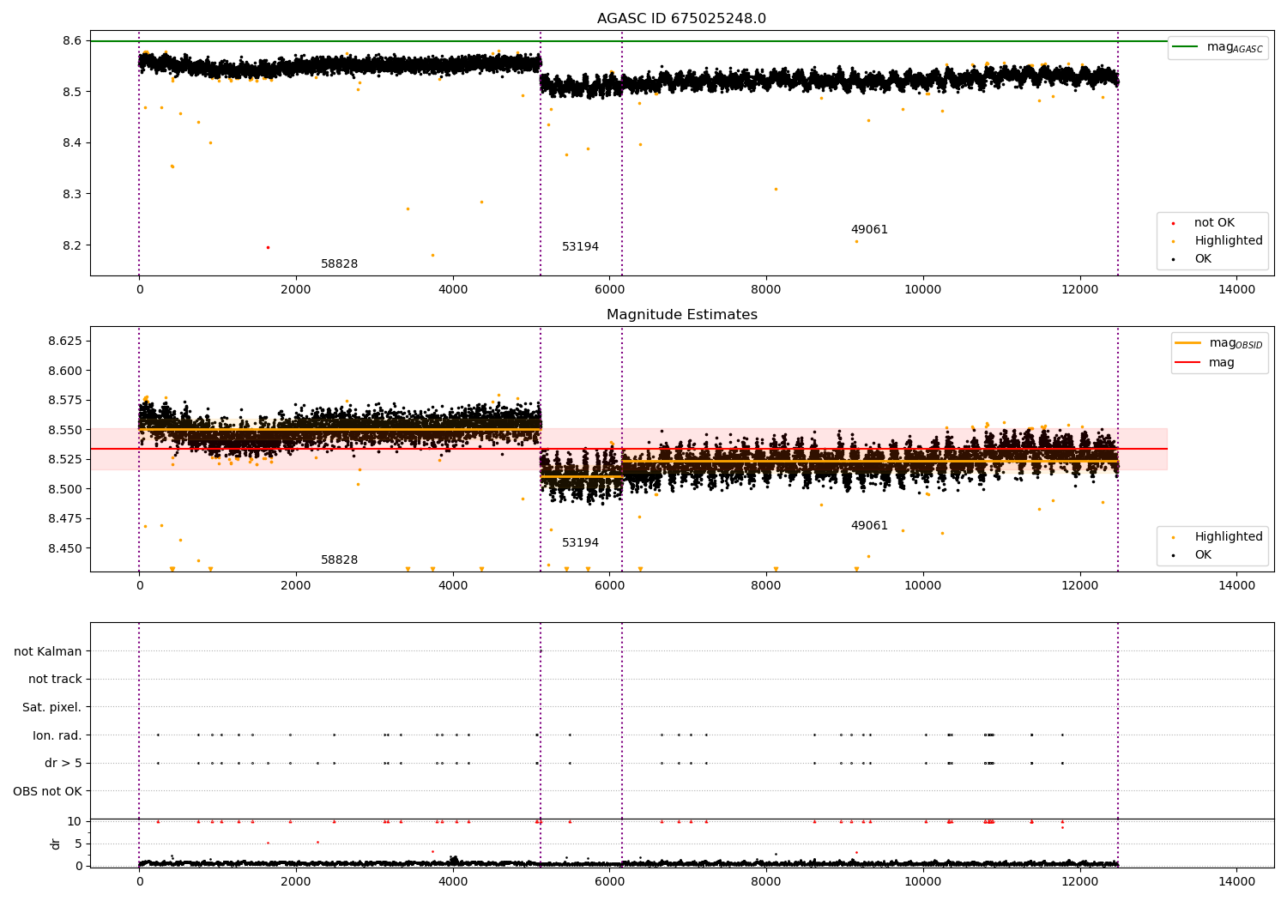Click the 'Sat. pixel.' row label
The width and height of the screenshot is (1287, 901).
[52, 708]
